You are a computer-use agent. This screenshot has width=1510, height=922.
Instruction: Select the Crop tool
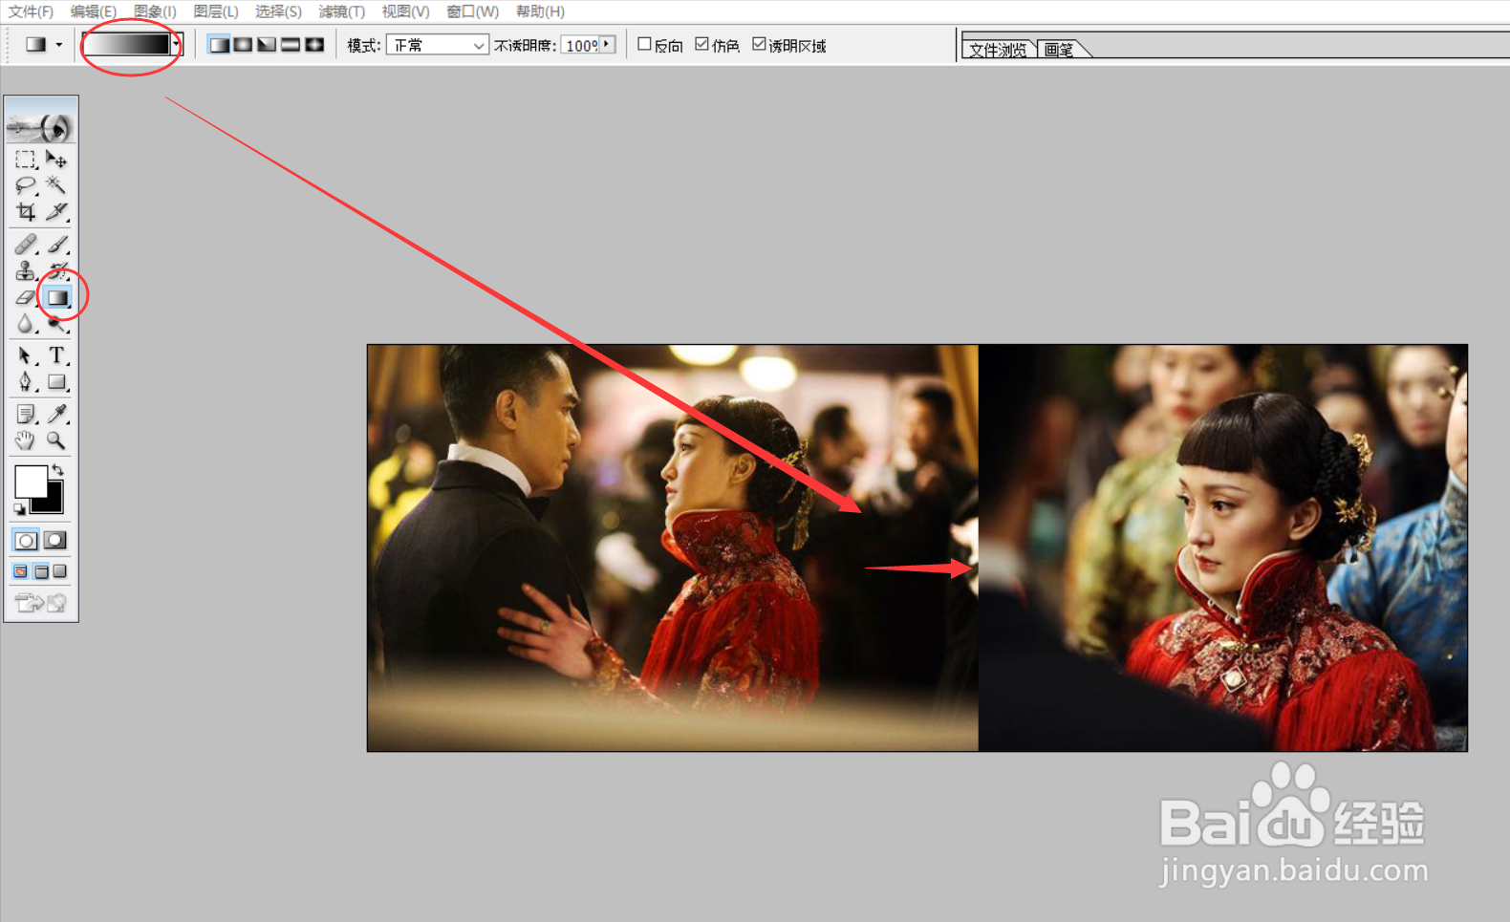click(x=26, y=211)
